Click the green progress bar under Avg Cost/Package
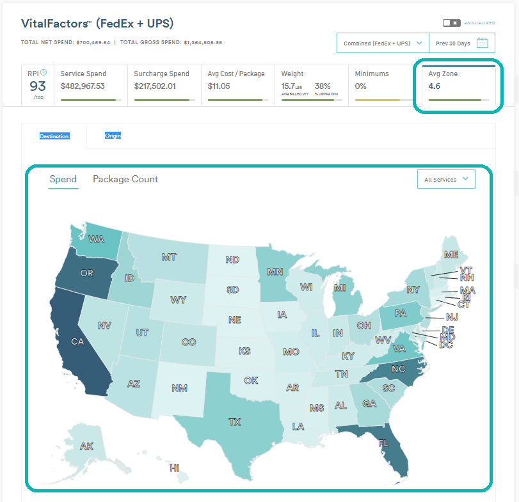This screenshot has width=519, height=502. tap(237, 99)
